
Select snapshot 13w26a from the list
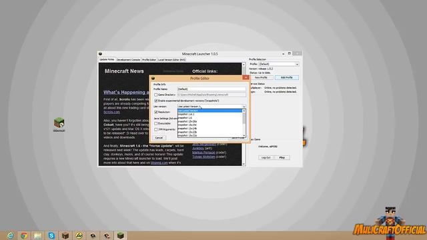(209, 121)
